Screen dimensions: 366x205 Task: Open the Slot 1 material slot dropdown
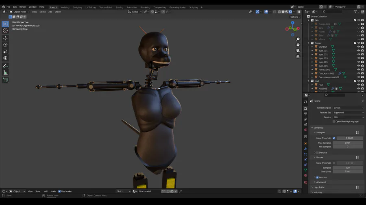(x=123, y=191)
